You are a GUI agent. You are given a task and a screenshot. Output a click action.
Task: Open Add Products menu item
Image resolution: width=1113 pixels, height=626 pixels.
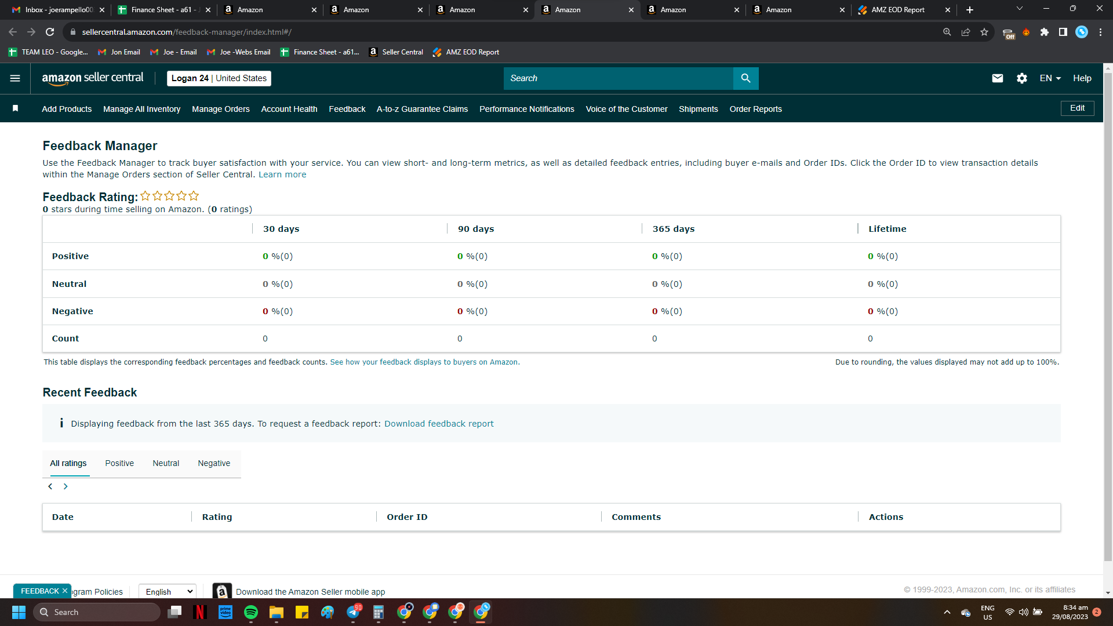(x=67, y=109)
